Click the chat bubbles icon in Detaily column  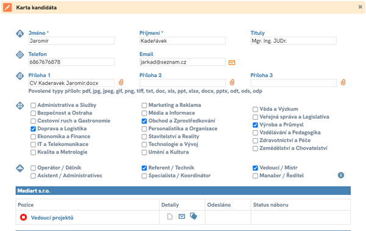tap(193, 216)
